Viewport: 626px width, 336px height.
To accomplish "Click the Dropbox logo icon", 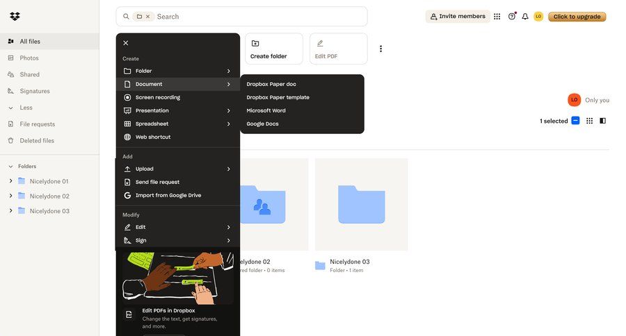I will point(15,17).
